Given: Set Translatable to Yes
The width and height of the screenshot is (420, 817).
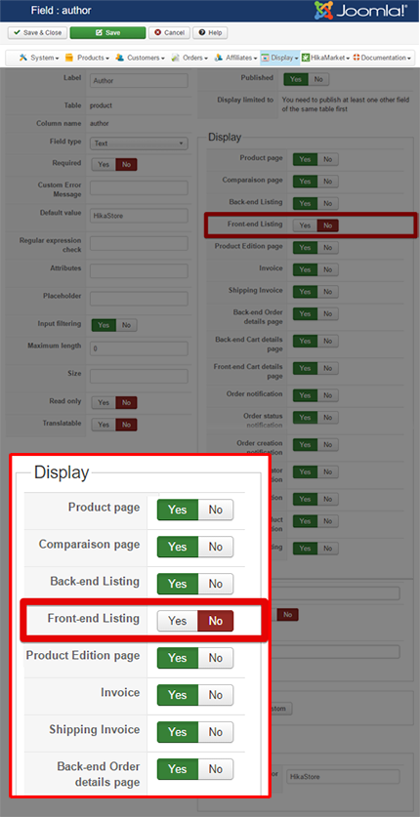Looking at the screenshot, I should pos(104,425).
